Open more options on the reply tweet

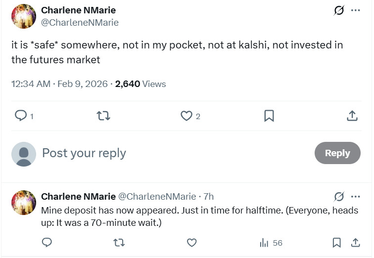tap(355, 196)
